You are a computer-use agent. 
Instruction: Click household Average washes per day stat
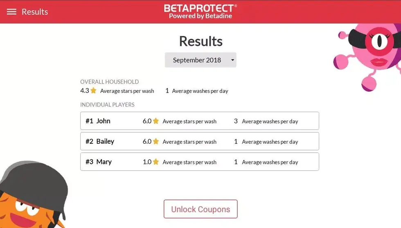coord(197,91)
